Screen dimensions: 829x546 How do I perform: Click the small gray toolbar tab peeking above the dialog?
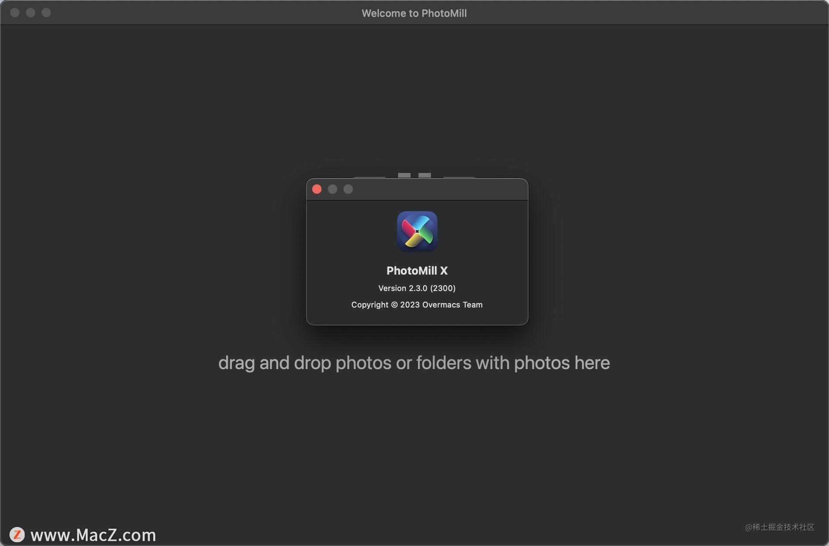[x=404, y=175]
